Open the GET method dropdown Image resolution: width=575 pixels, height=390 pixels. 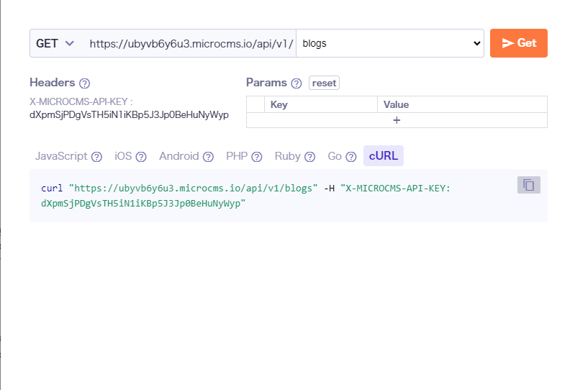(x=55, y=43)
